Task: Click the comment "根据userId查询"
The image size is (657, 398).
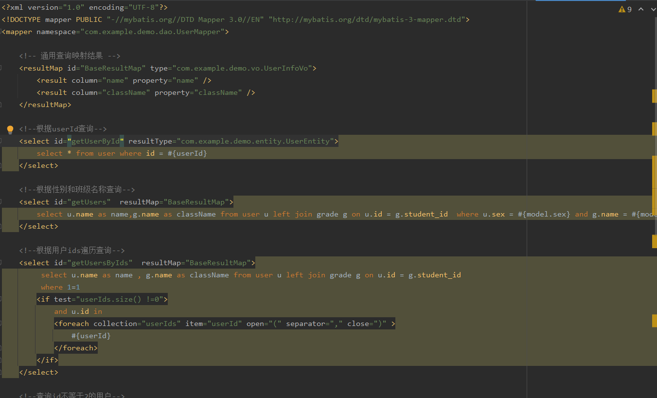Action: click(x=65, y=129)
